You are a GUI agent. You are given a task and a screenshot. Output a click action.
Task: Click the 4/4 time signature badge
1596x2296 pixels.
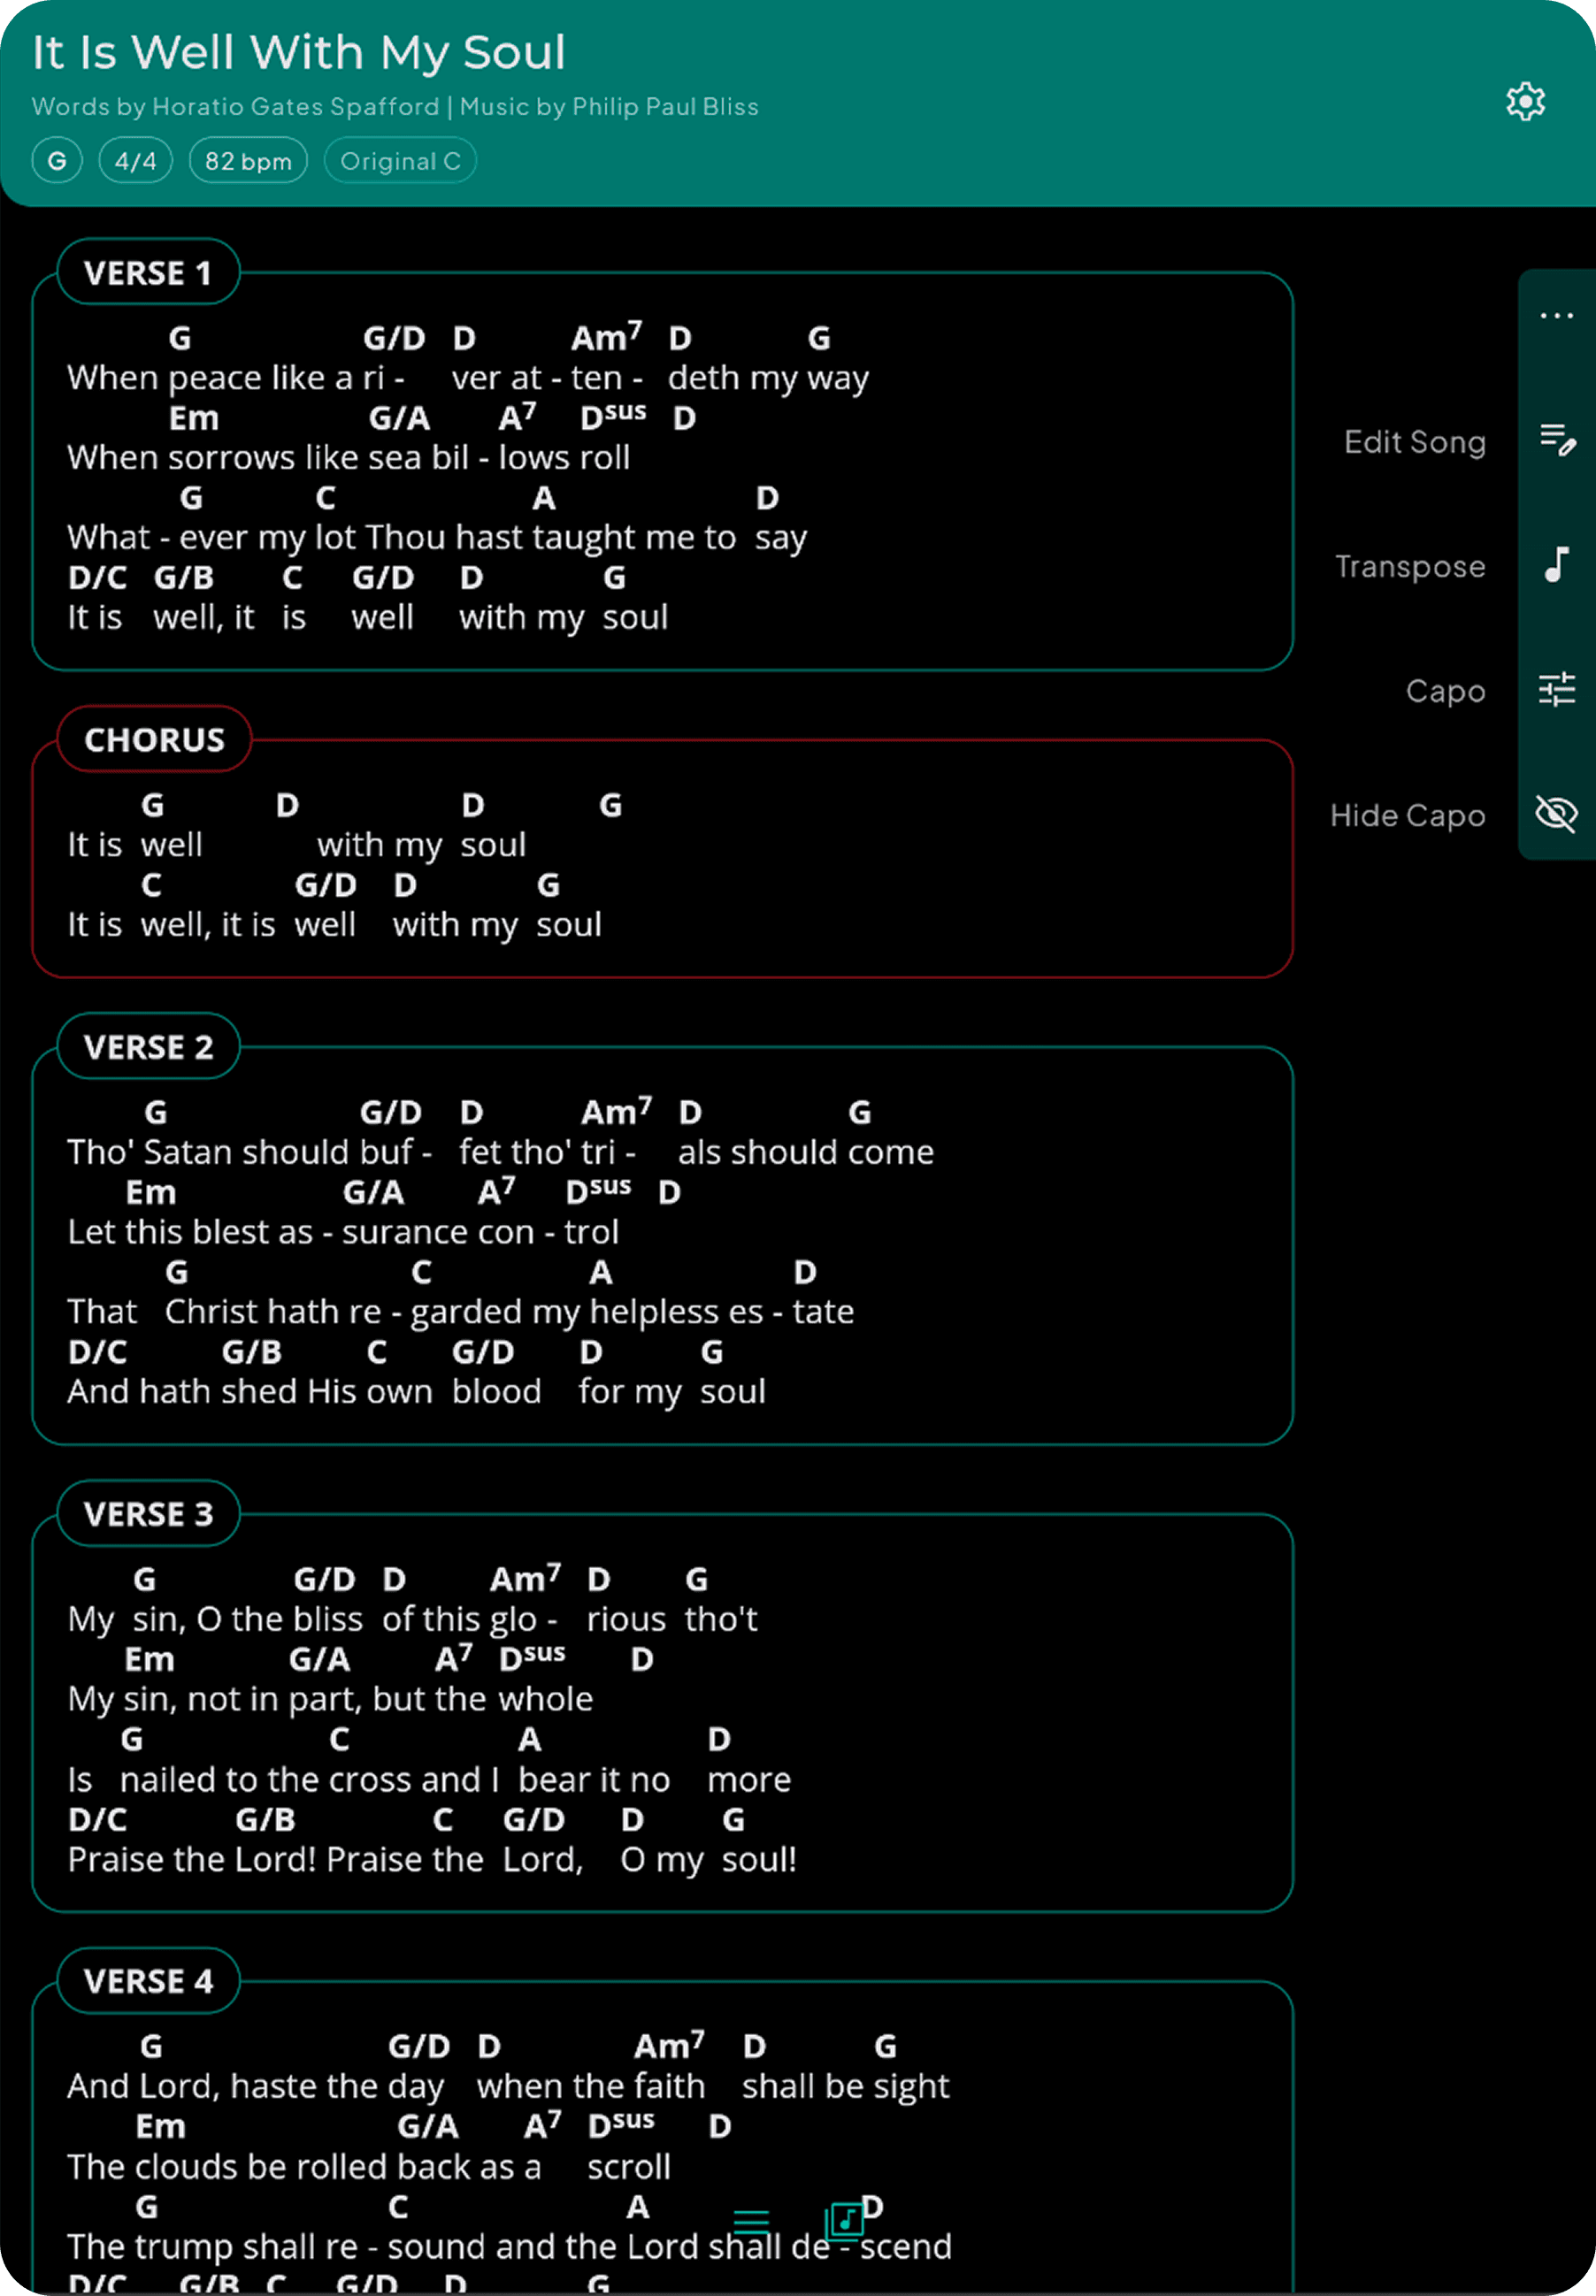tap(135, 160)
